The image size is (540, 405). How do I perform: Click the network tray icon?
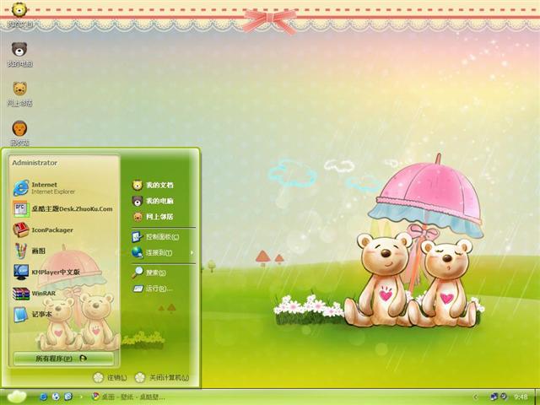[x=494, y=397]
